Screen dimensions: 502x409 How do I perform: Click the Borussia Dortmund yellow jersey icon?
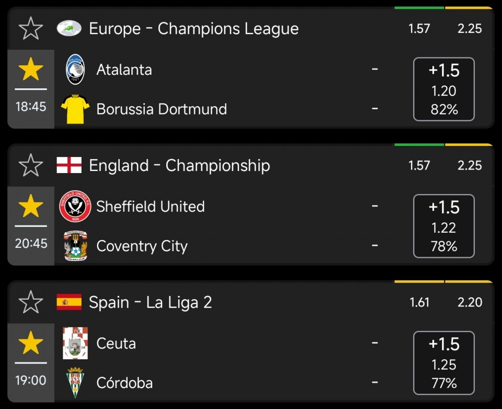click(x=75, y=109)
